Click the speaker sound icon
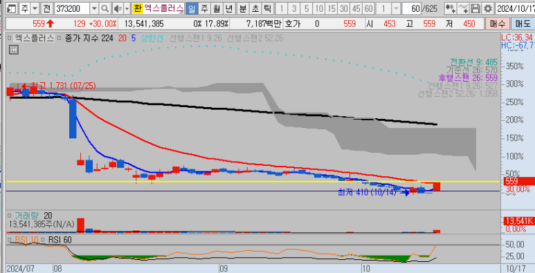Image resolution: width=535 pixels, height=273 pixels. click(118, 8)
